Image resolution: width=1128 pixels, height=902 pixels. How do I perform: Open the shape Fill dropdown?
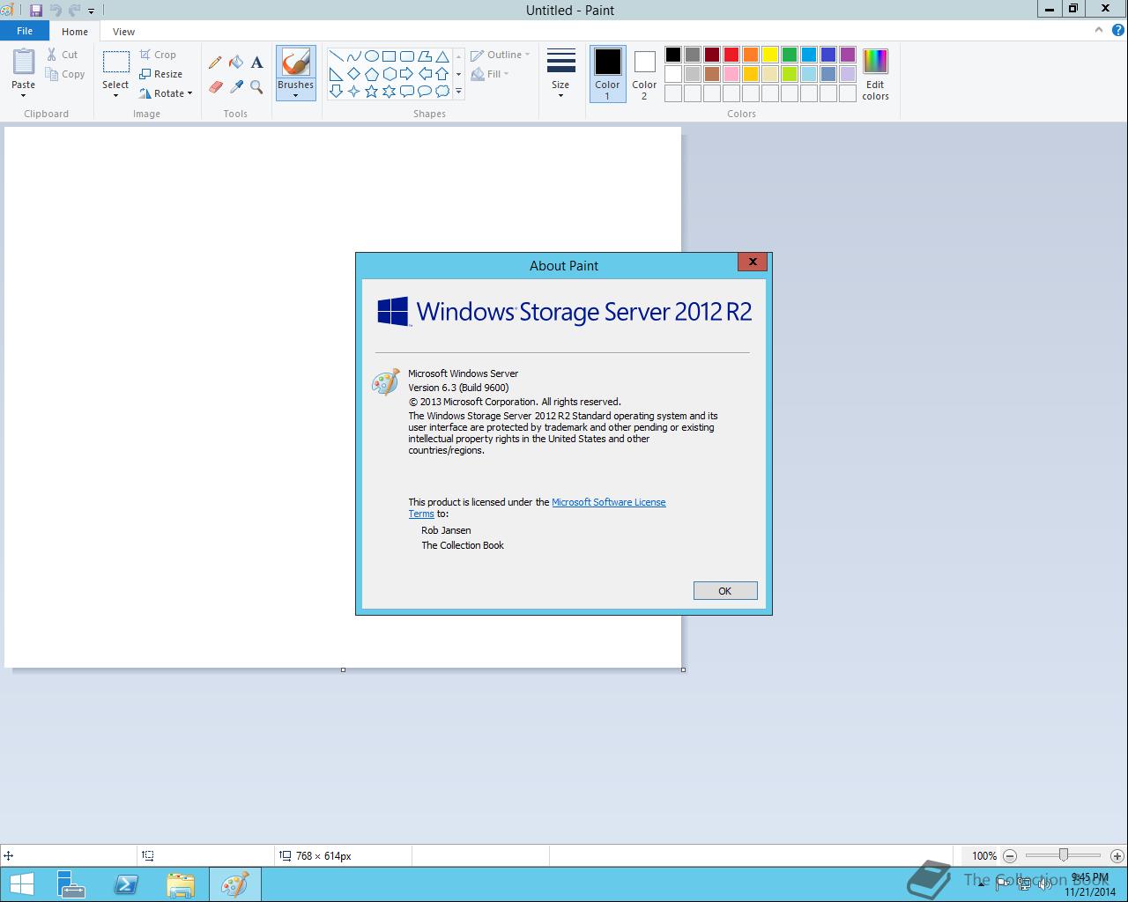(490, 74)
